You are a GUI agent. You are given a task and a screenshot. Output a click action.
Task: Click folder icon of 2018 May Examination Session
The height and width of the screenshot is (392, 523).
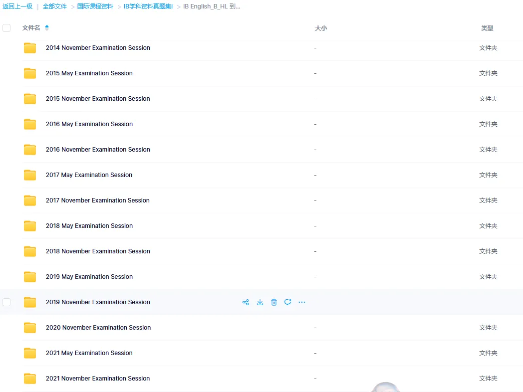tap(30, 226)
